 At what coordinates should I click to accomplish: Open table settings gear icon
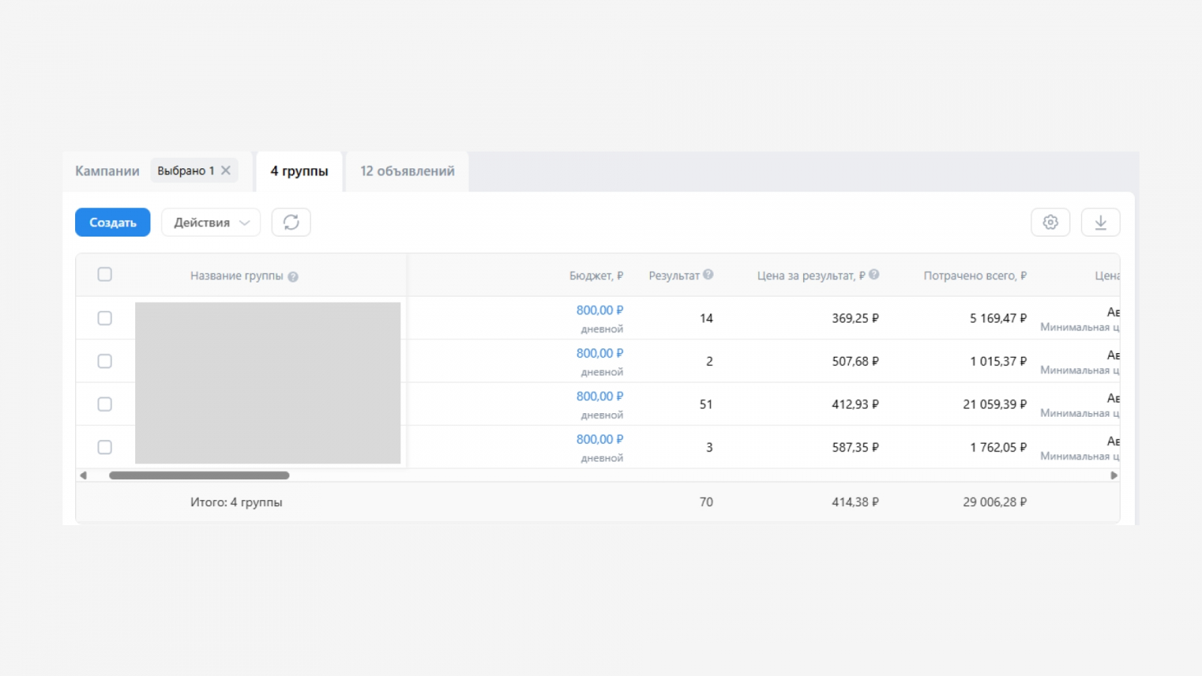(x=1050, y=222)
